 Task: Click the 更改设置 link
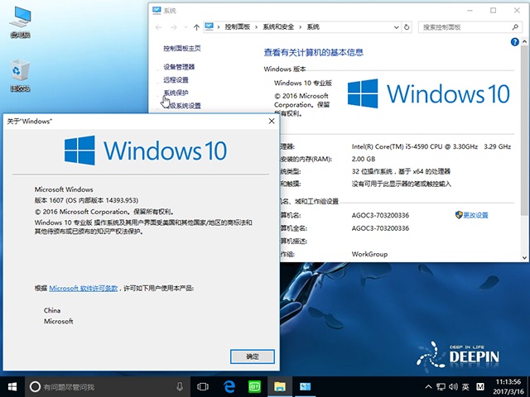(x=475, y=215)
